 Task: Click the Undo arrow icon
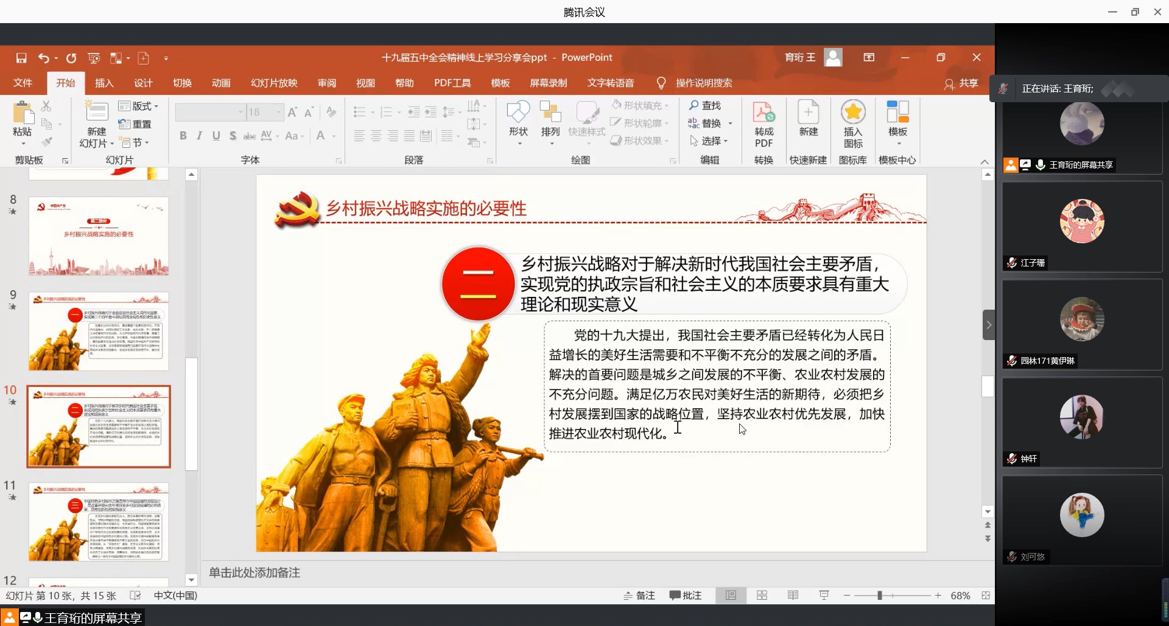pyautogui.click(x=43, y=58)
